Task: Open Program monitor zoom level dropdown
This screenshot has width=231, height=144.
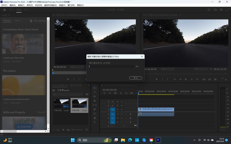Action: pyautogui.click(x=167, y=69)
